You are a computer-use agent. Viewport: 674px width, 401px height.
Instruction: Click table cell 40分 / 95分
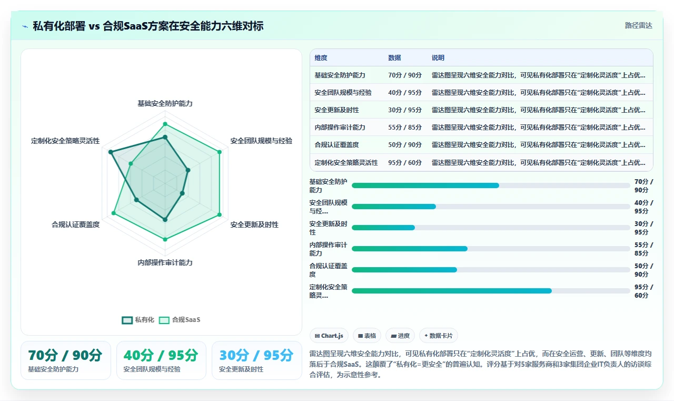coord(405,93)
